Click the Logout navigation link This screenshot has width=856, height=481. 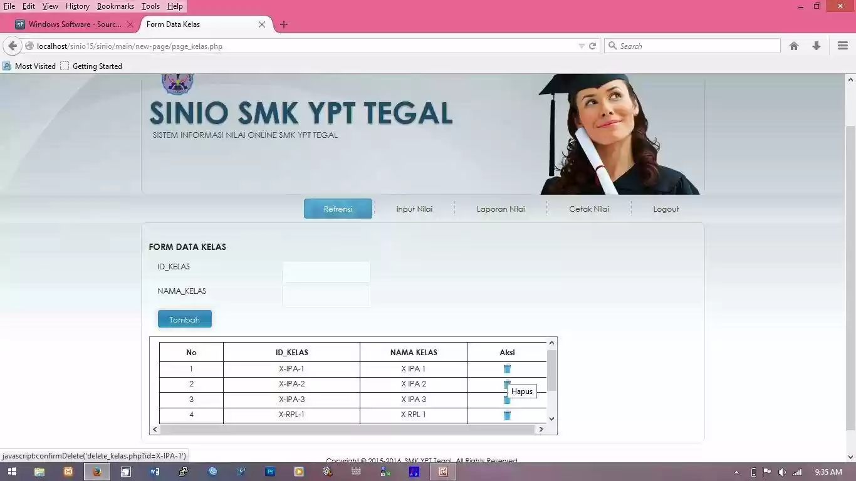click(x=665, y=209)
